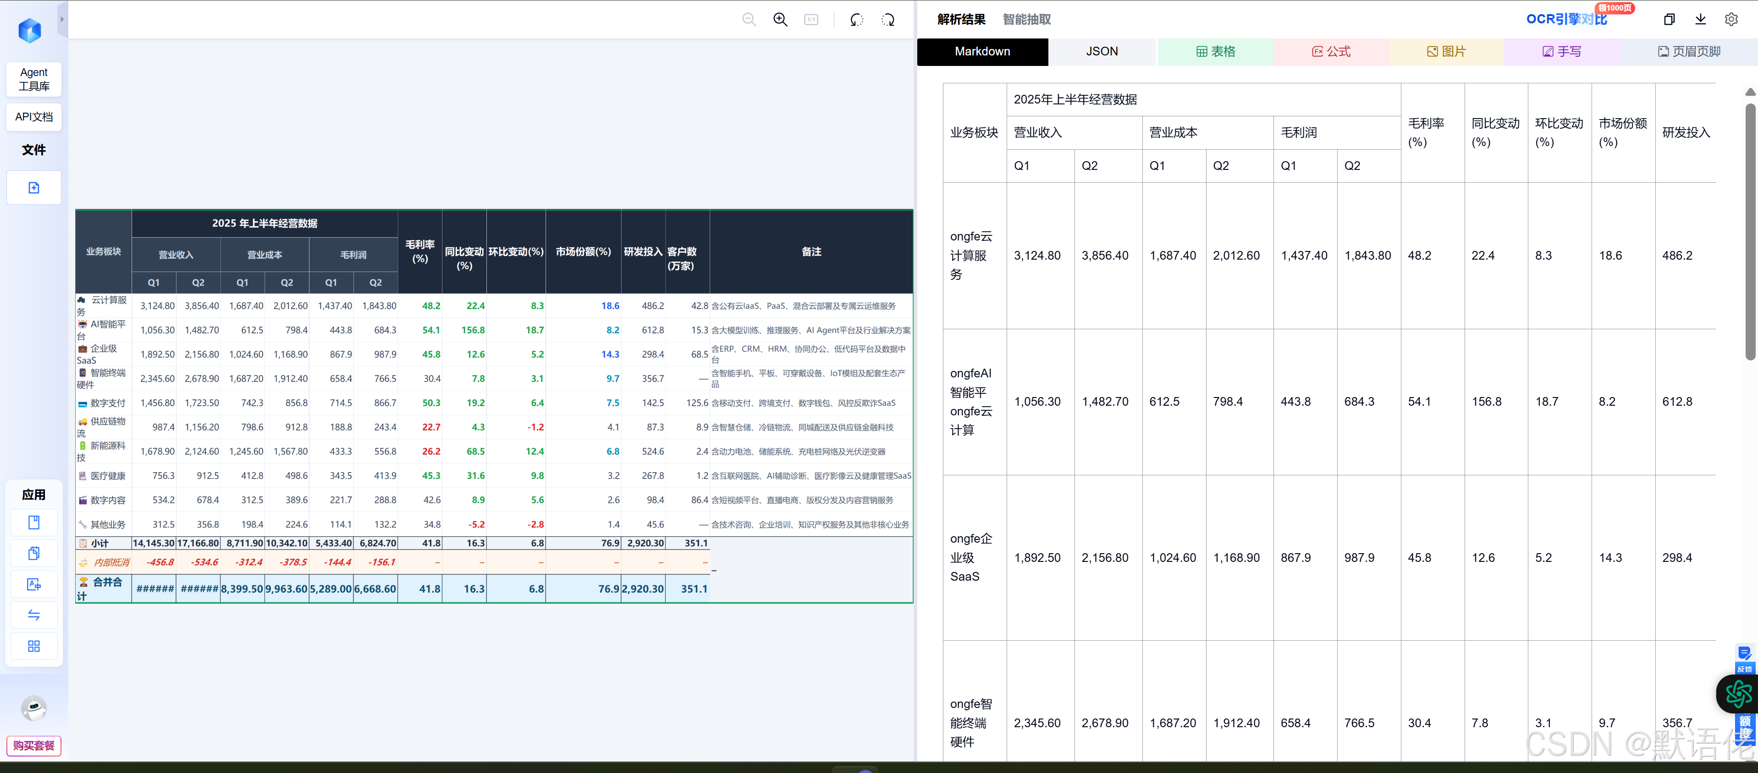Click the 毛利润 header in results table
The height and width of the screenshot is (773, 1758).
click(x=1338, y=133)
